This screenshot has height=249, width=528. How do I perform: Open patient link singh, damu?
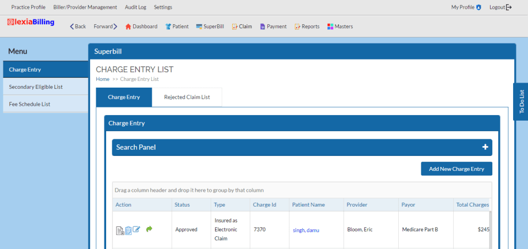pos(306,230)
